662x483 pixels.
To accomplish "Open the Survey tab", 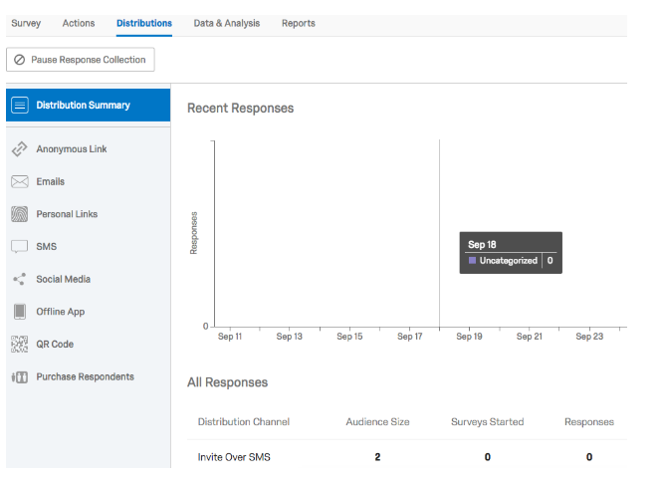I will tap(26, 23).
